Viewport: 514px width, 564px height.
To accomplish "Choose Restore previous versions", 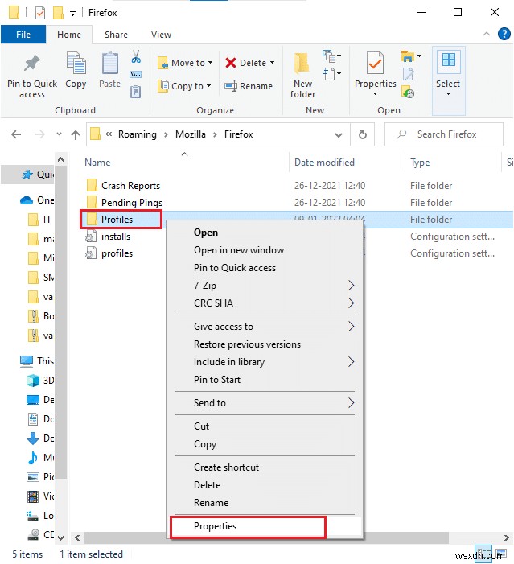I will 265,344.
